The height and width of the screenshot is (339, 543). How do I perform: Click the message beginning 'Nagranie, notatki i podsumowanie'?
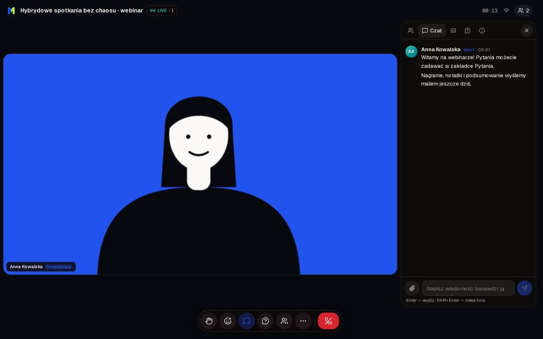point(473,79)
